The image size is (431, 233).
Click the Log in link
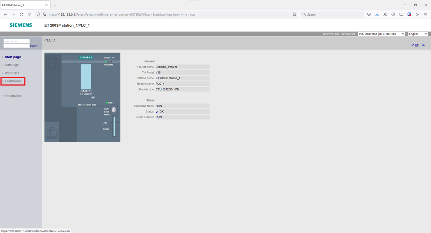(x=34, y=46)
